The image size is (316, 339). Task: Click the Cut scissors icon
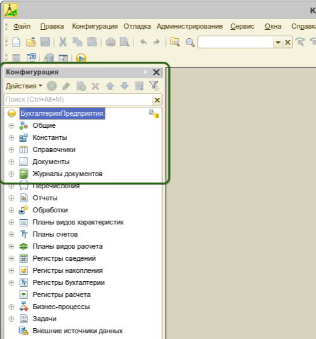coord(63,42)
